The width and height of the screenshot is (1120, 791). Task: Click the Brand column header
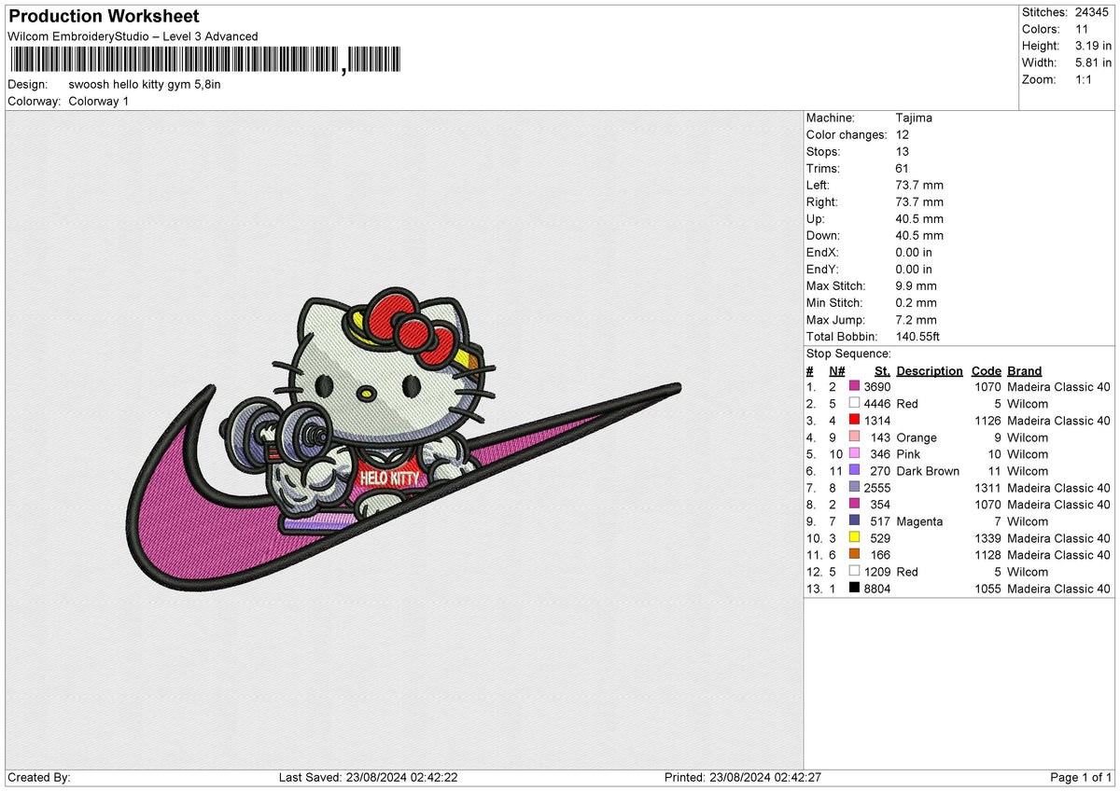coord(1024,370)
